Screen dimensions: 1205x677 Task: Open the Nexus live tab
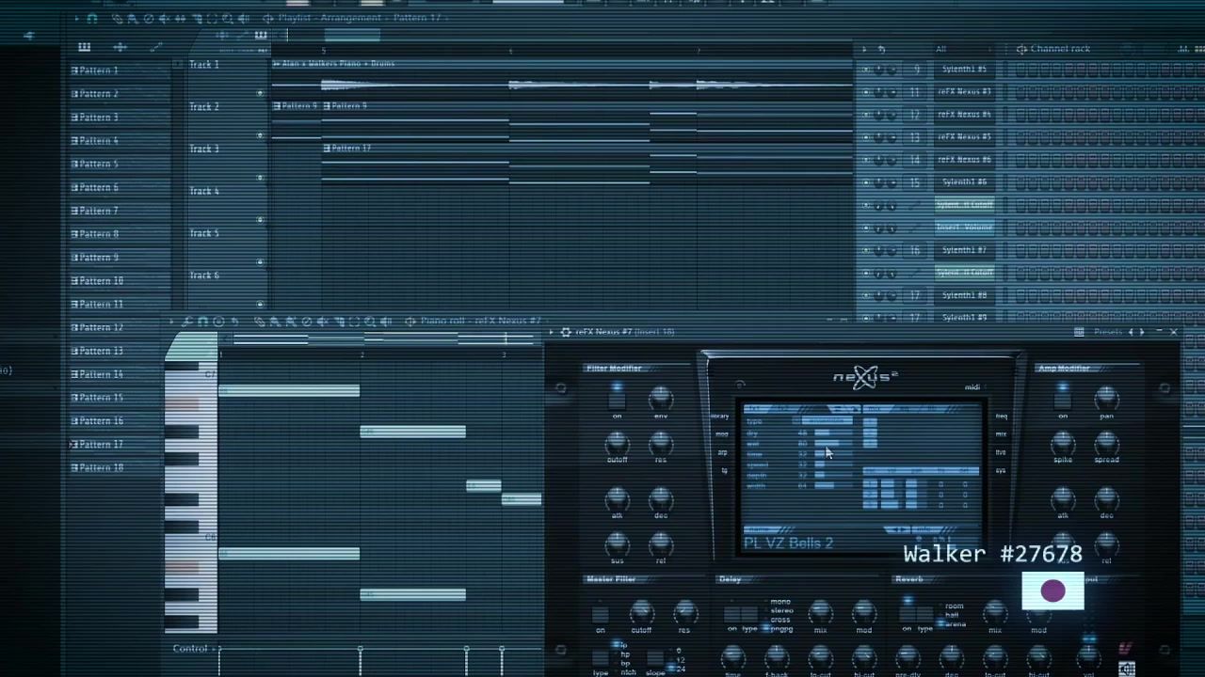tap(1001, 452)
